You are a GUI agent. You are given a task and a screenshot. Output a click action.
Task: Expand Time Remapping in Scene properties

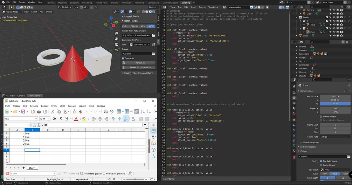point(301,142)
